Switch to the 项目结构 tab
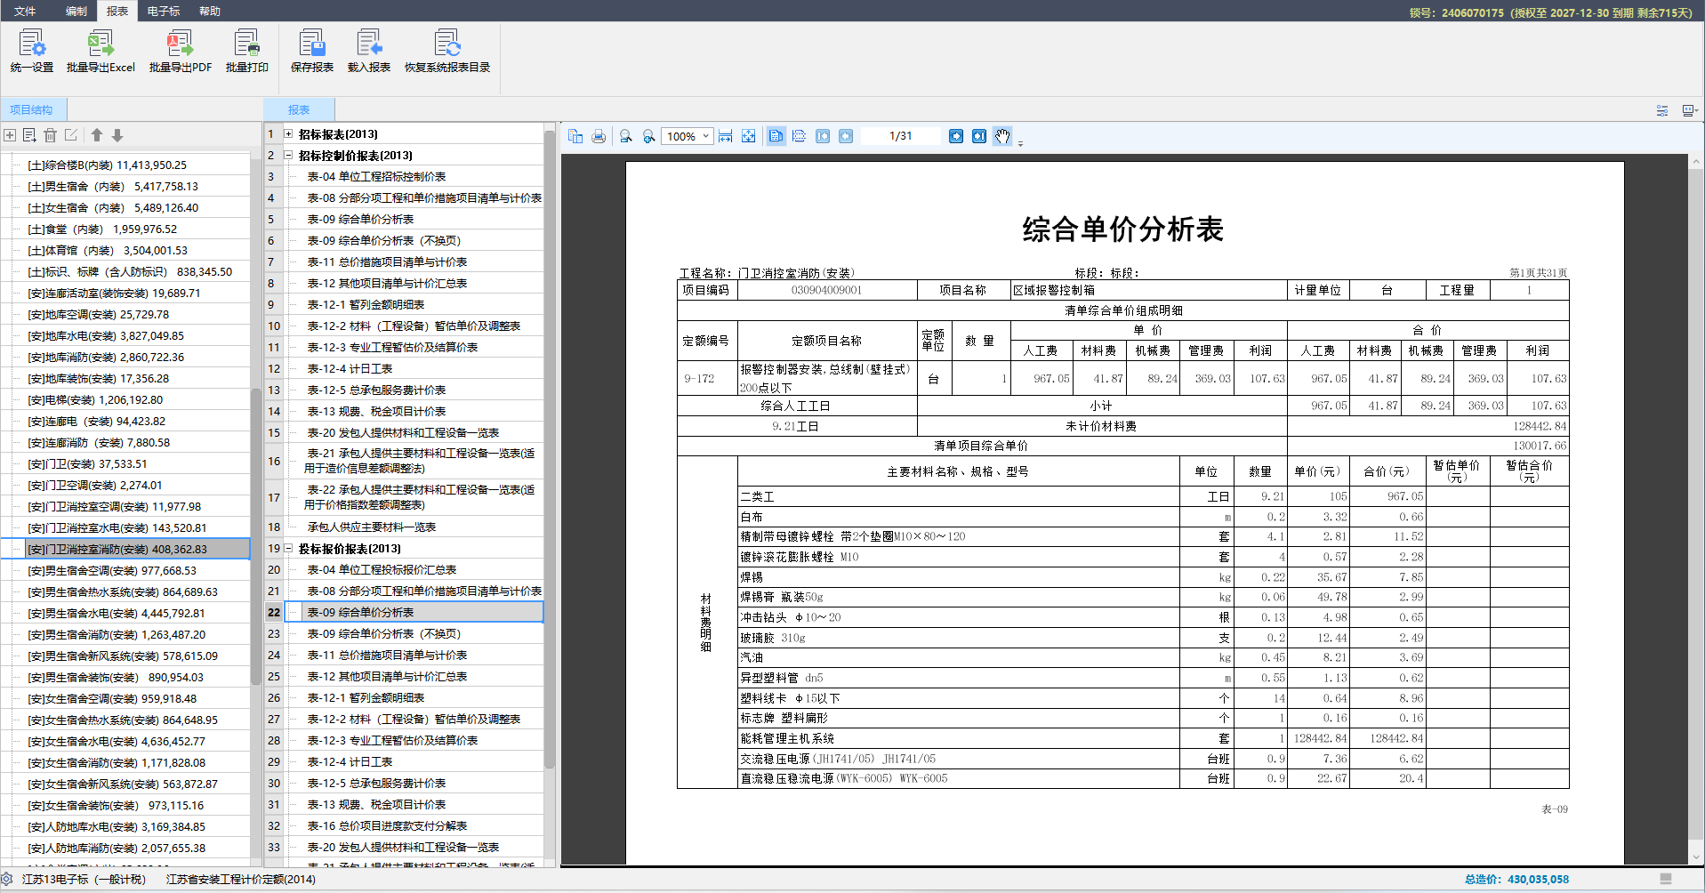The width and height of the screenshot is (1705, 893). [31, 109]
